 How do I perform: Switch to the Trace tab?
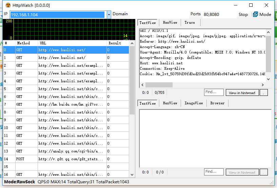coord(190,22)
